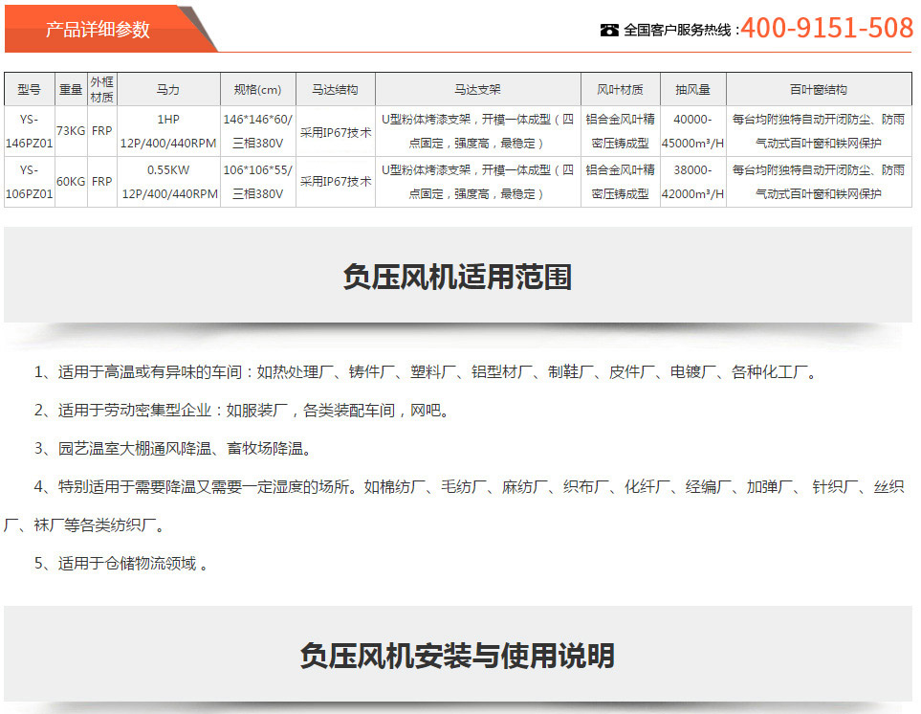This screenshot has height=714, width=921.
Task: Select the 风叶材质 column header
Action: pyautogui.click(x=621, y=89)
